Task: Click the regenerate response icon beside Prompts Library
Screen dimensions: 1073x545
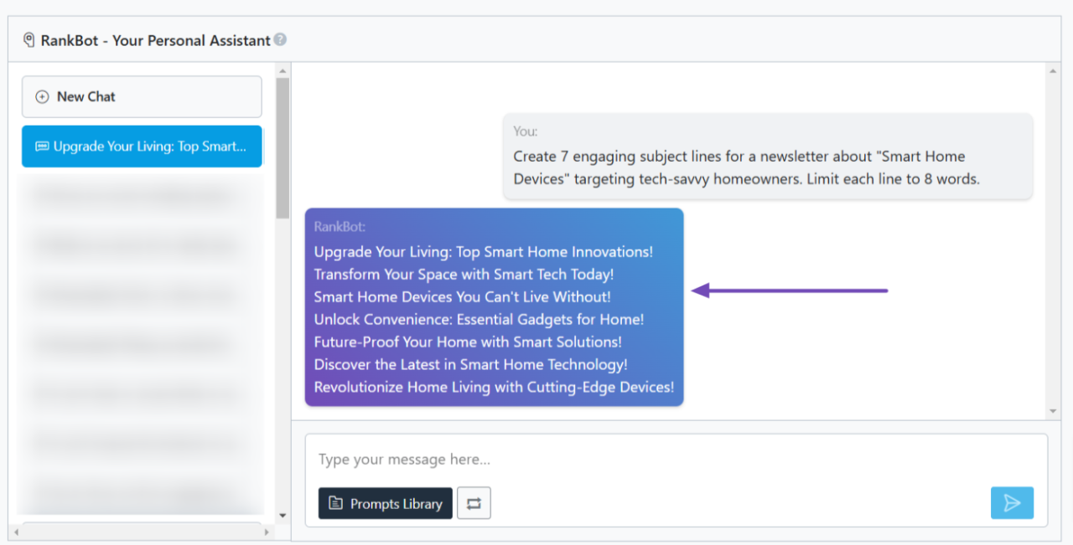Action: (474, 502)
